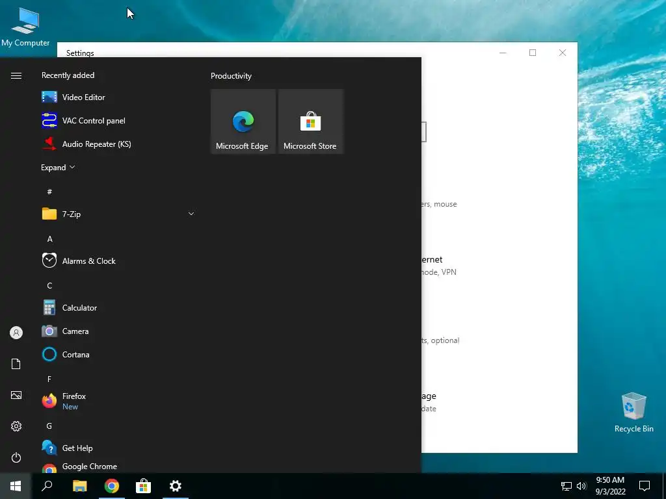Image resolution: width=666 pixels, height=499 pixels.
Task: Open volume control in system tray
Action: [581, 486]
